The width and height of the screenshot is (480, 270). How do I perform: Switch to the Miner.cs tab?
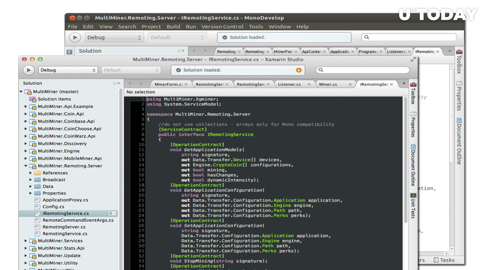[x=328, y=84]
